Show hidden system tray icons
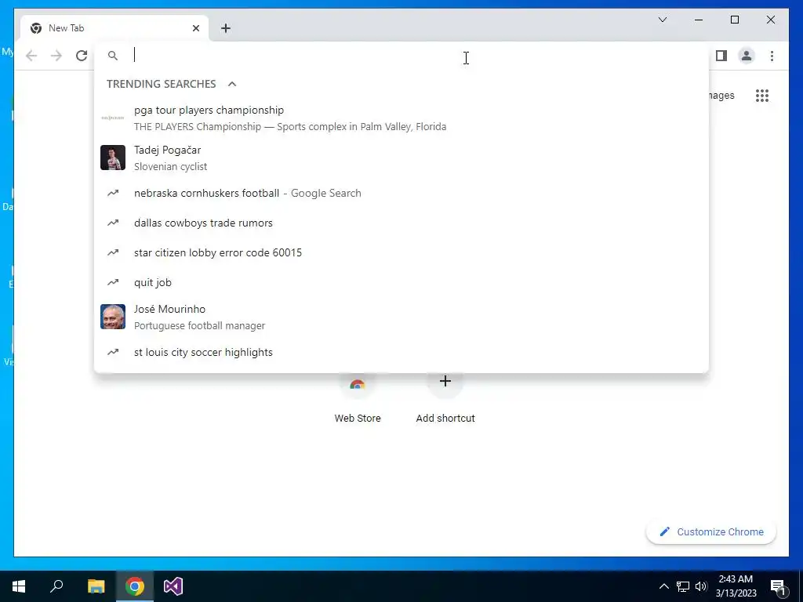The image size is (803, 602). [663, 586]
